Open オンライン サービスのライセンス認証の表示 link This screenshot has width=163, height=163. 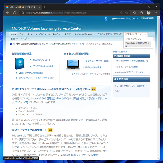coord(92,44)
